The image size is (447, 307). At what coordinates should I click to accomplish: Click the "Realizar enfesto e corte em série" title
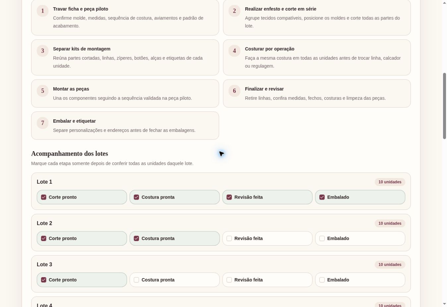click(281, 9)
